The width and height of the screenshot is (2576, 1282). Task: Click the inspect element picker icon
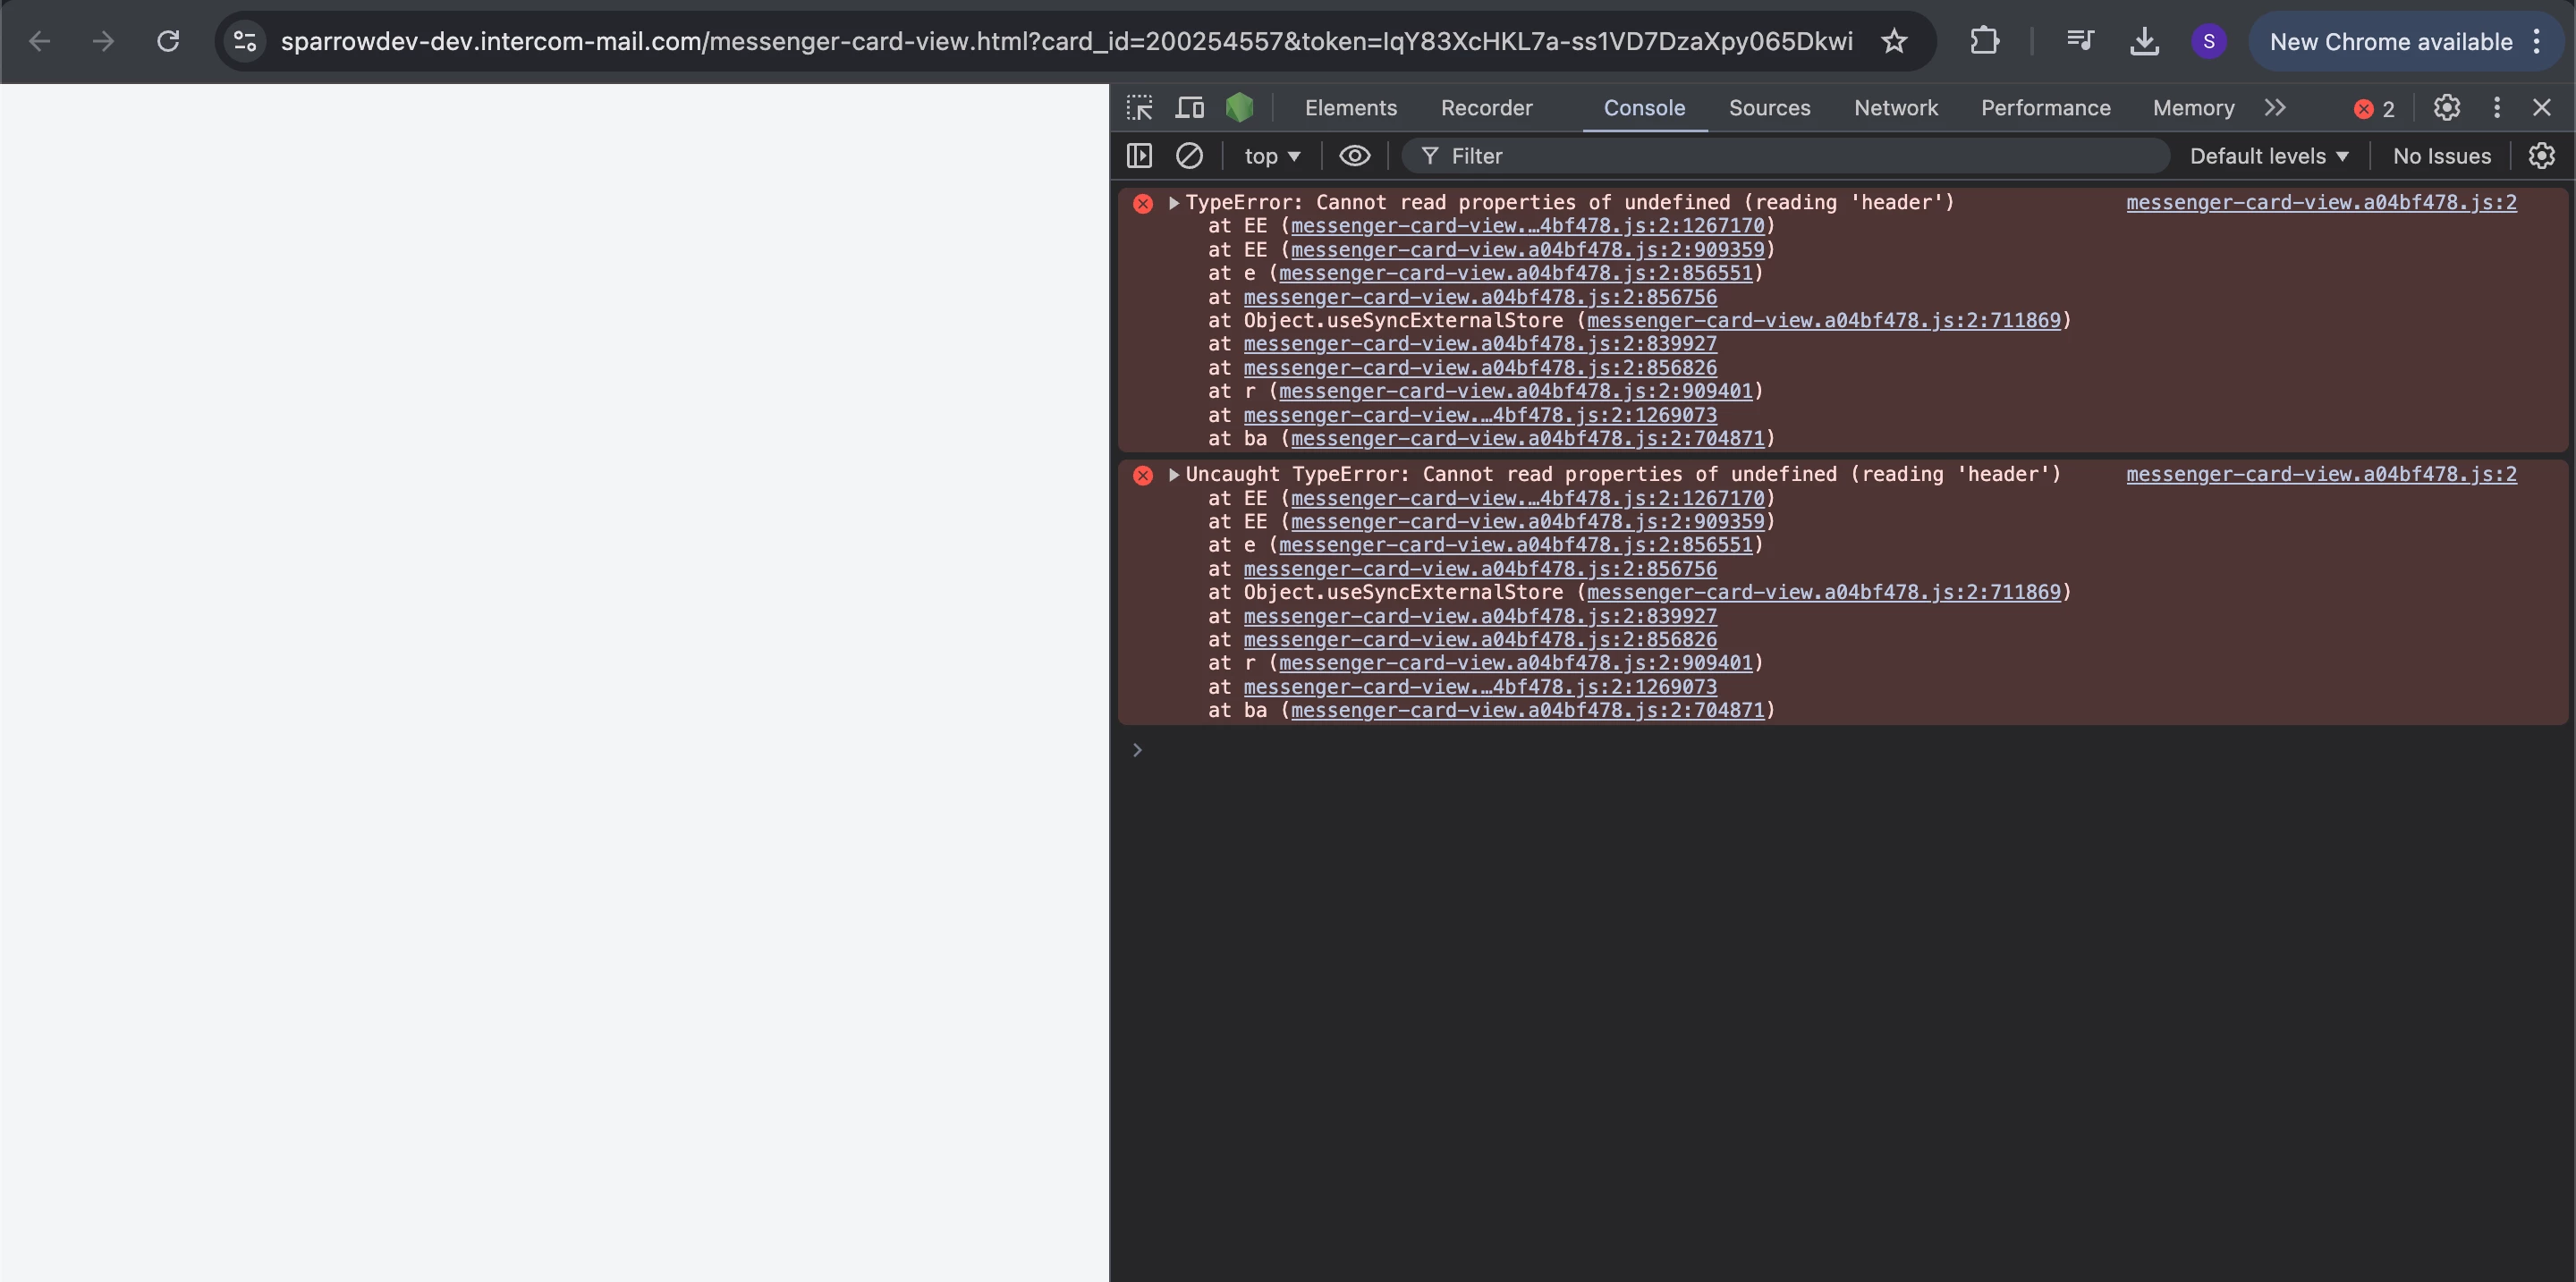click(1139, 108)
